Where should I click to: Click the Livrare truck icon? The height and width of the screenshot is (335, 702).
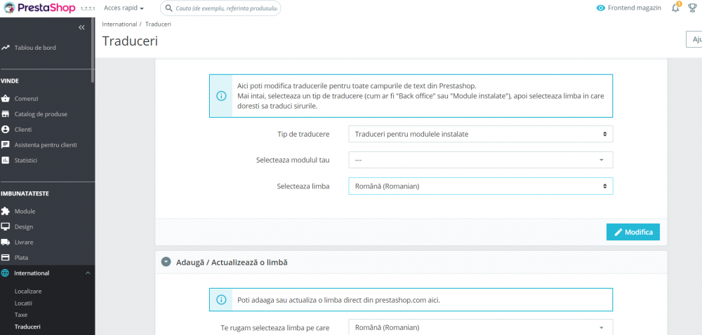[6, 242]
